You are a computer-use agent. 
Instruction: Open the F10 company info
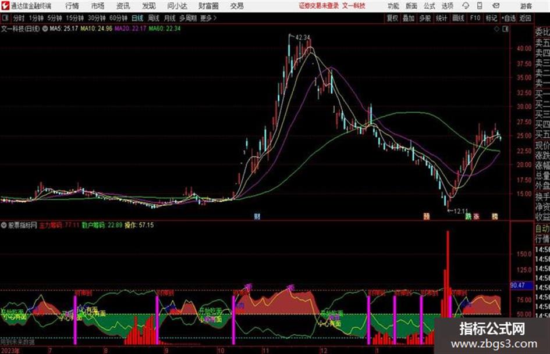tap(476, 18)
